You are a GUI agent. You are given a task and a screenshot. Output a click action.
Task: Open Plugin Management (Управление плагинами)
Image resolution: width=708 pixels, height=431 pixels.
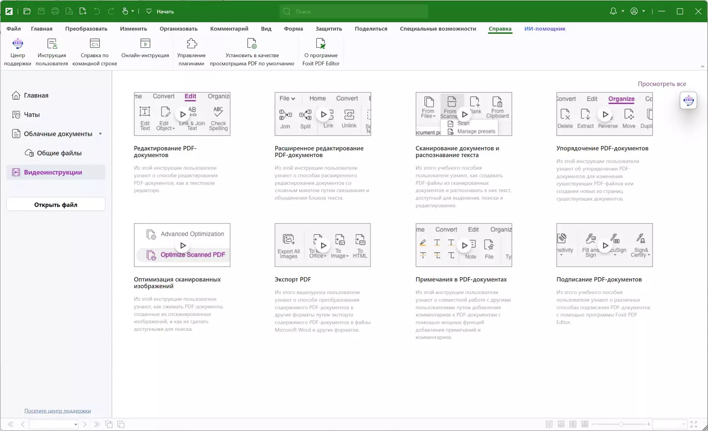191,44
